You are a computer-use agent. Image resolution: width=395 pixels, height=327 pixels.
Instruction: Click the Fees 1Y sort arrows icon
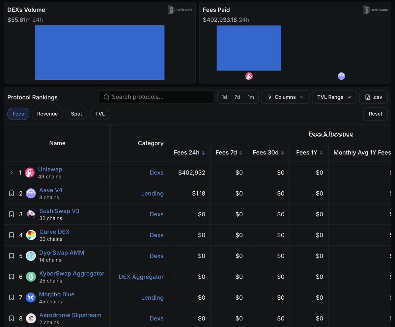coord(321,153)
